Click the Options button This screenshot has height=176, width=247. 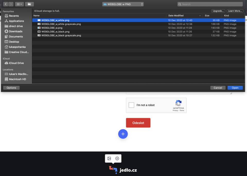click(11, 88)
